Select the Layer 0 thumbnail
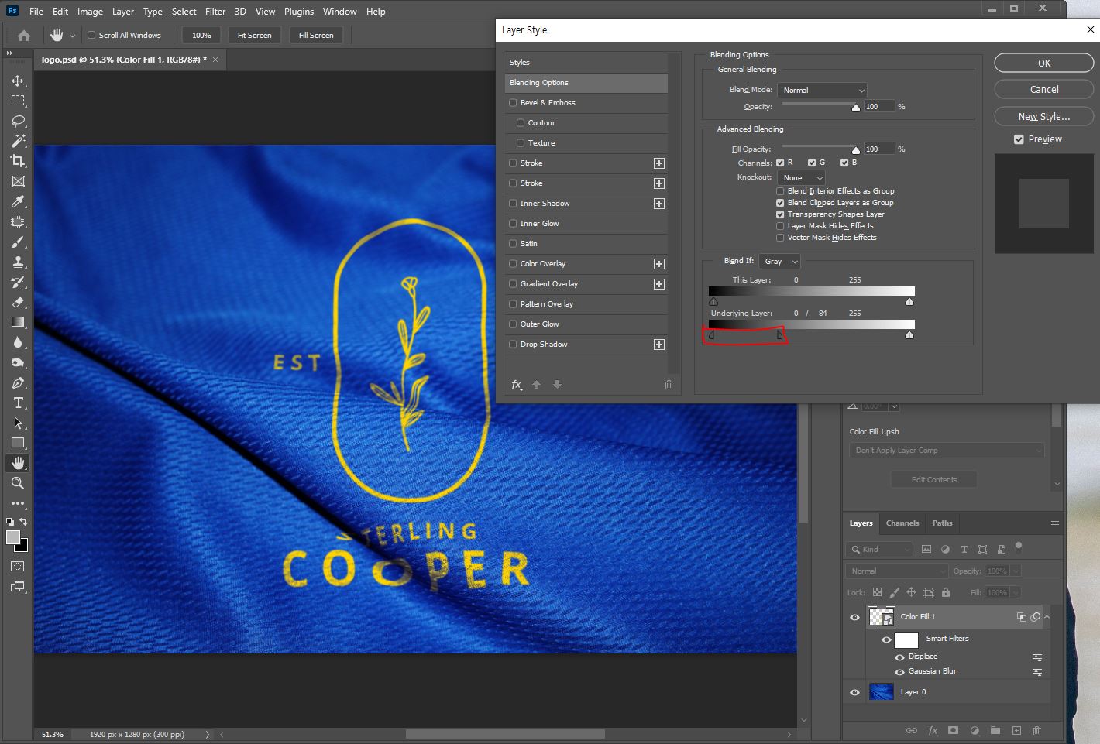 (882, 692)
